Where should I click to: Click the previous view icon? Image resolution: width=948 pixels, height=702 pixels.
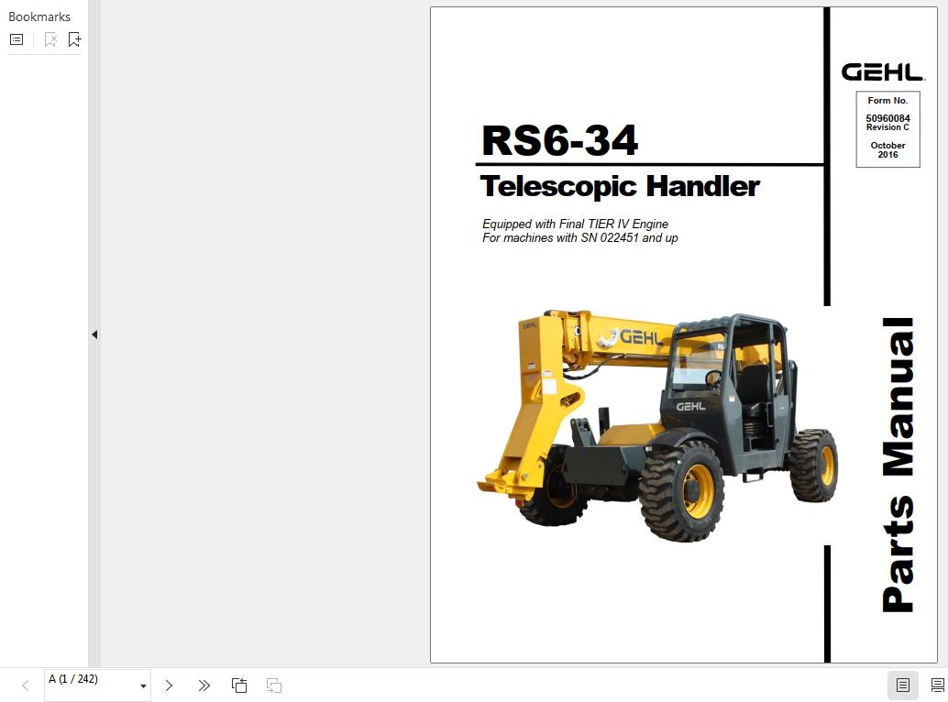[239, 686]
